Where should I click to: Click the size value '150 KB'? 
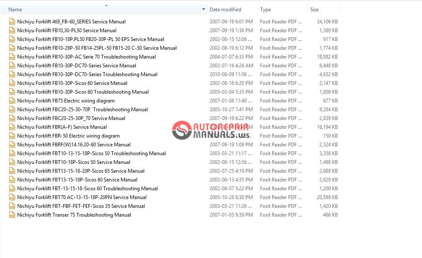click(330, 136)
